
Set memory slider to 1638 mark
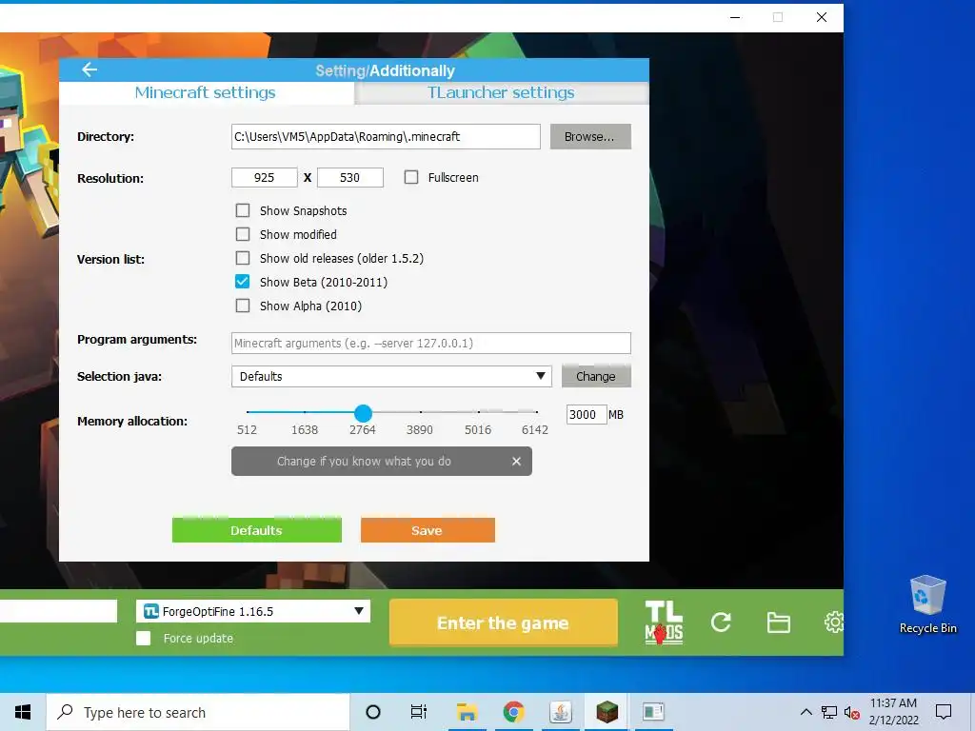[x=305, y=412]
